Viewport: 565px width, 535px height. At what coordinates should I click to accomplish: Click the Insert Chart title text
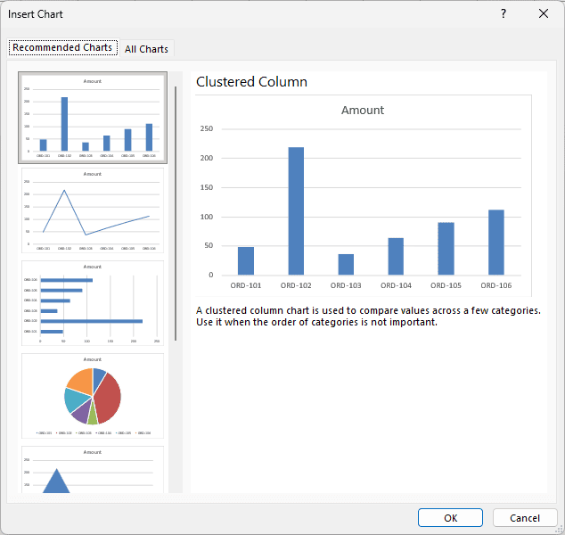pyautogui.click(x=36, y=14)
